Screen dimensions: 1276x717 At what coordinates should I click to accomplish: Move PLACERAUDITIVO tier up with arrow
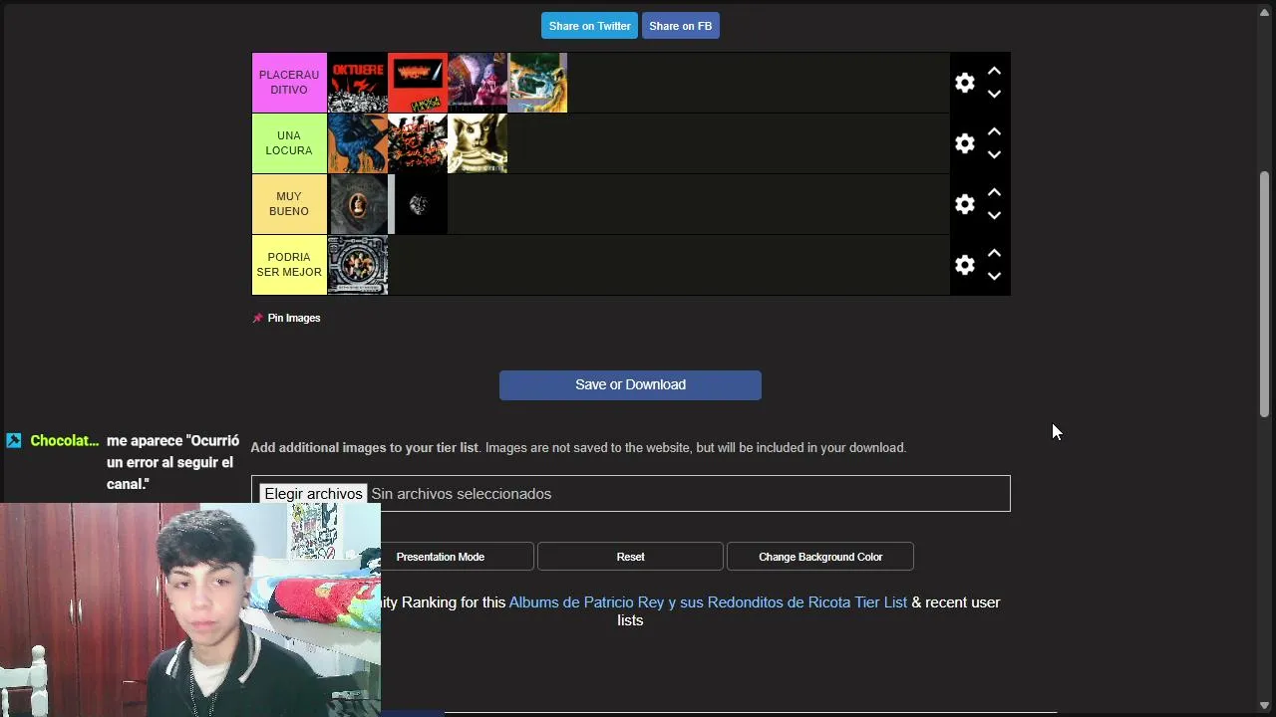tap(994, 72)
